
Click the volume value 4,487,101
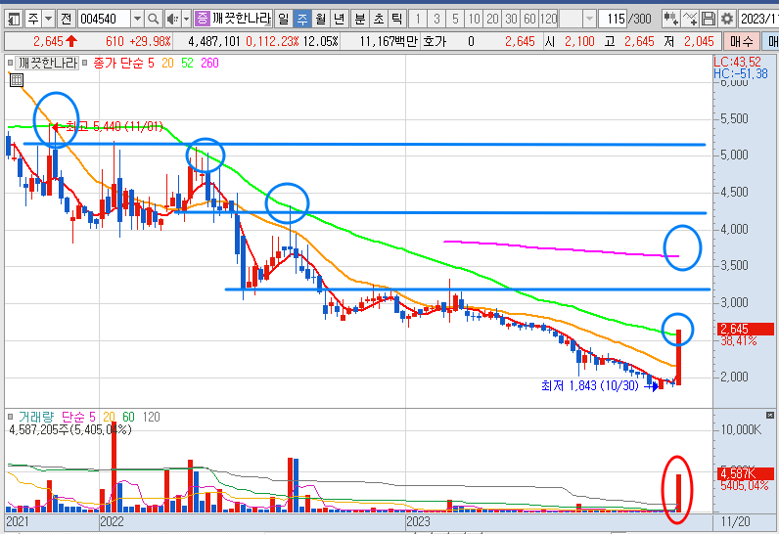[214, 42]
